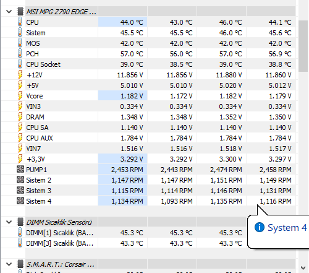Click the thermometer icon of the MOS row
The width and height of the screenshot is (309, 273).
(20, 43)
